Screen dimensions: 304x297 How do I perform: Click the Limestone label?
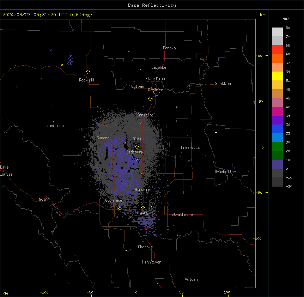click(x=54, y=126)
